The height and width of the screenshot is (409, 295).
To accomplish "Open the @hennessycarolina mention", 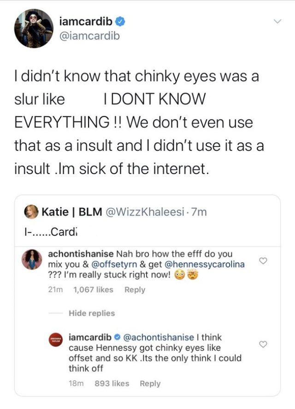I will coord(202,265).
